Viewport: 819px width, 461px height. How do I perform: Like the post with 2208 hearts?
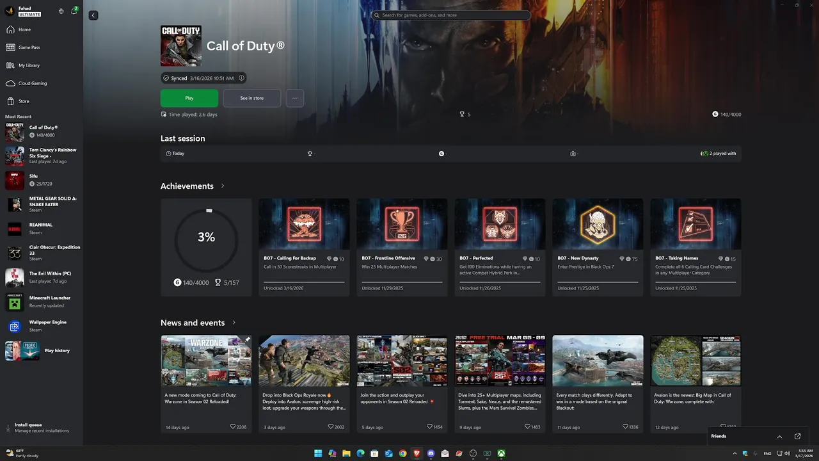coord(233,426)
